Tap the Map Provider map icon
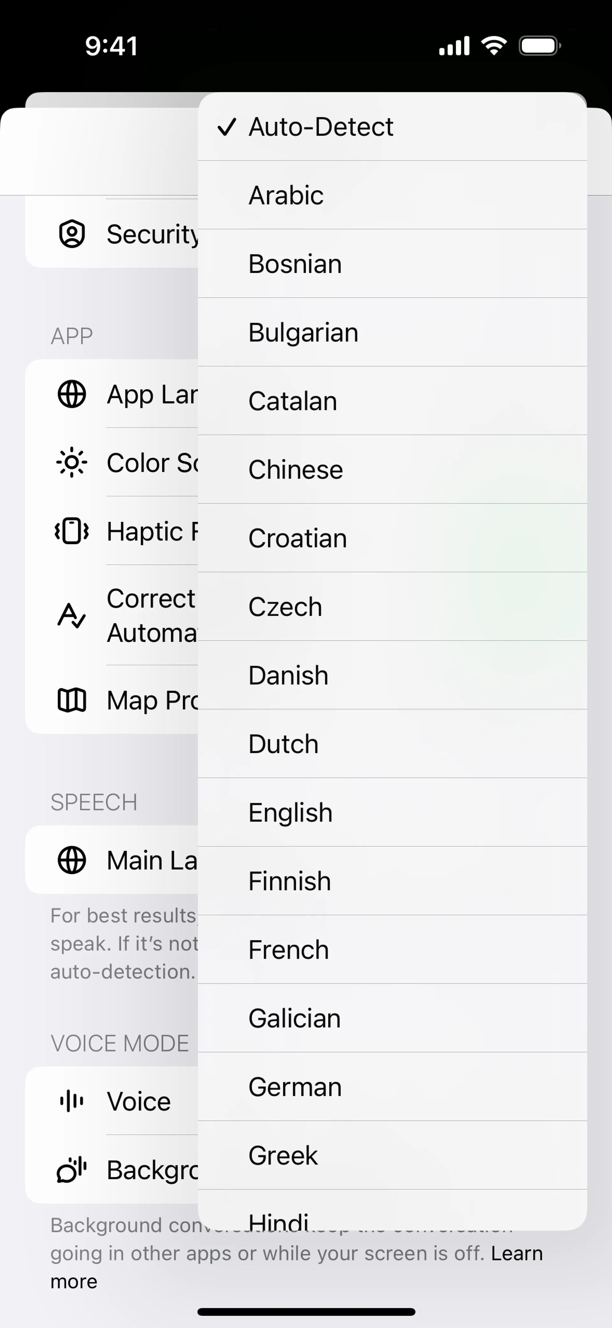This screenshot has height=1328, width=612. [x=72, y=700]
